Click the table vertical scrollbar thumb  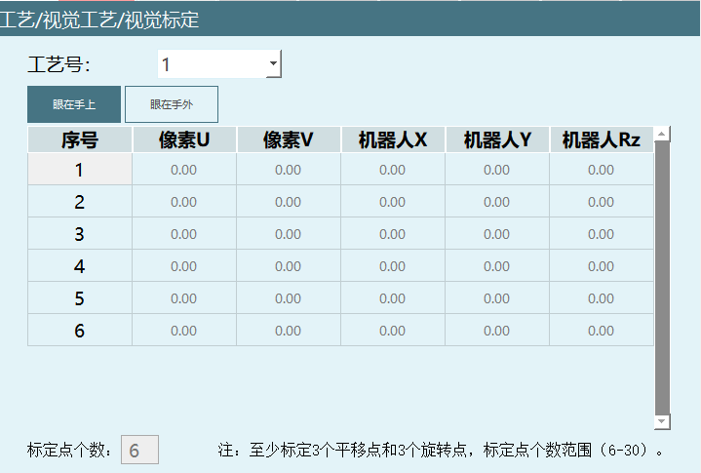pyautogui.click(x=662, y=273)
